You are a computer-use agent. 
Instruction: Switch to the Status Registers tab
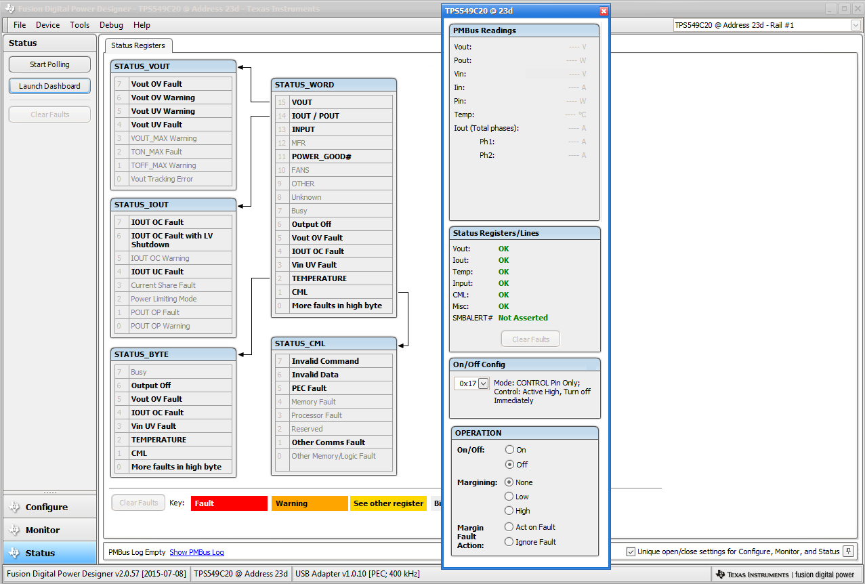138,45
